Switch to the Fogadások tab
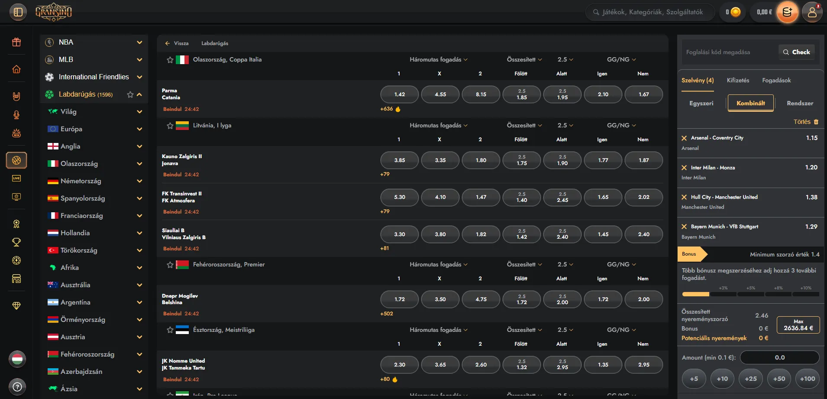Image resolution: width=827 pixels, height=399 pixels. point(776,81)
